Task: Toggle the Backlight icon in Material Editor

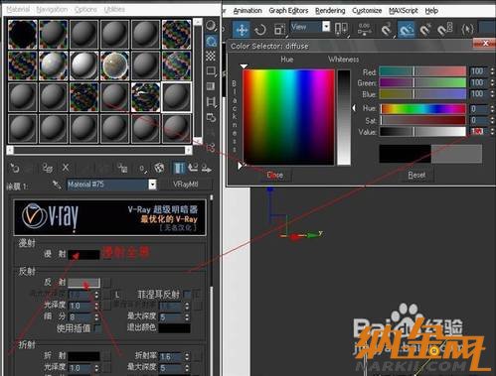Action: tap(211, 41)
